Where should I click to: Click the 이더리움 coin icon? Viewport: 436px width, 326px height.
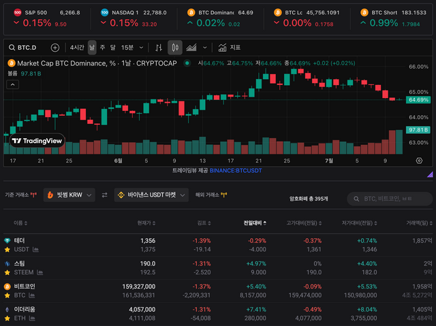click(7, 310)
